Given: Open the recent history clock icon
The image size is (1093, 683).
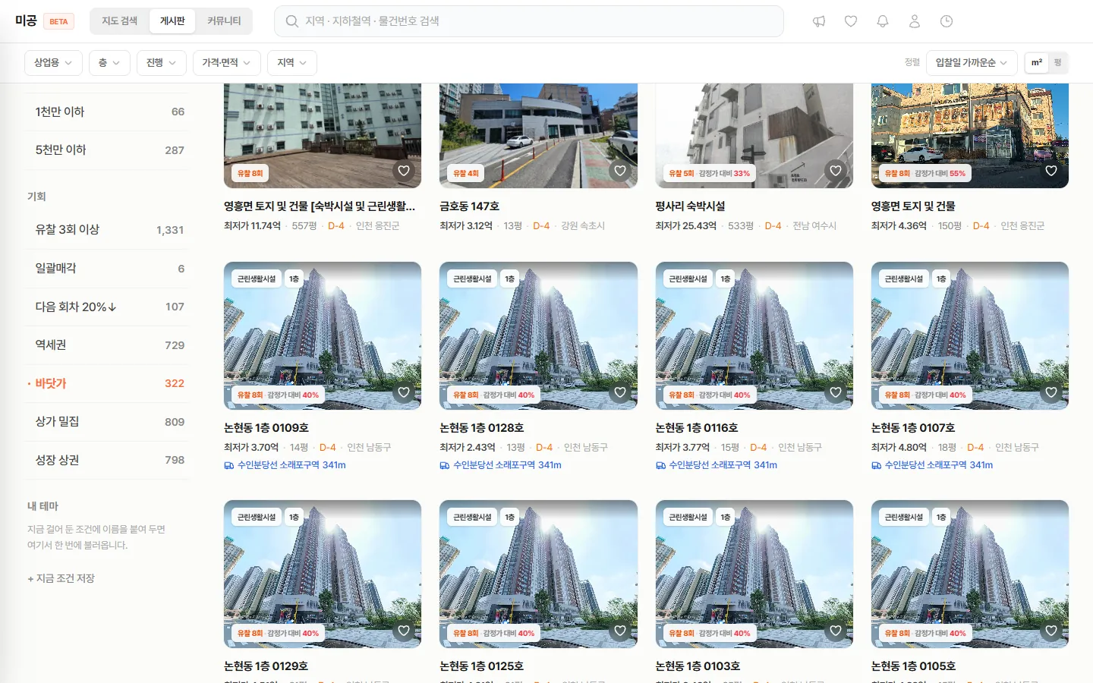Looking at the screenshot, I should (x=947, y=21).
